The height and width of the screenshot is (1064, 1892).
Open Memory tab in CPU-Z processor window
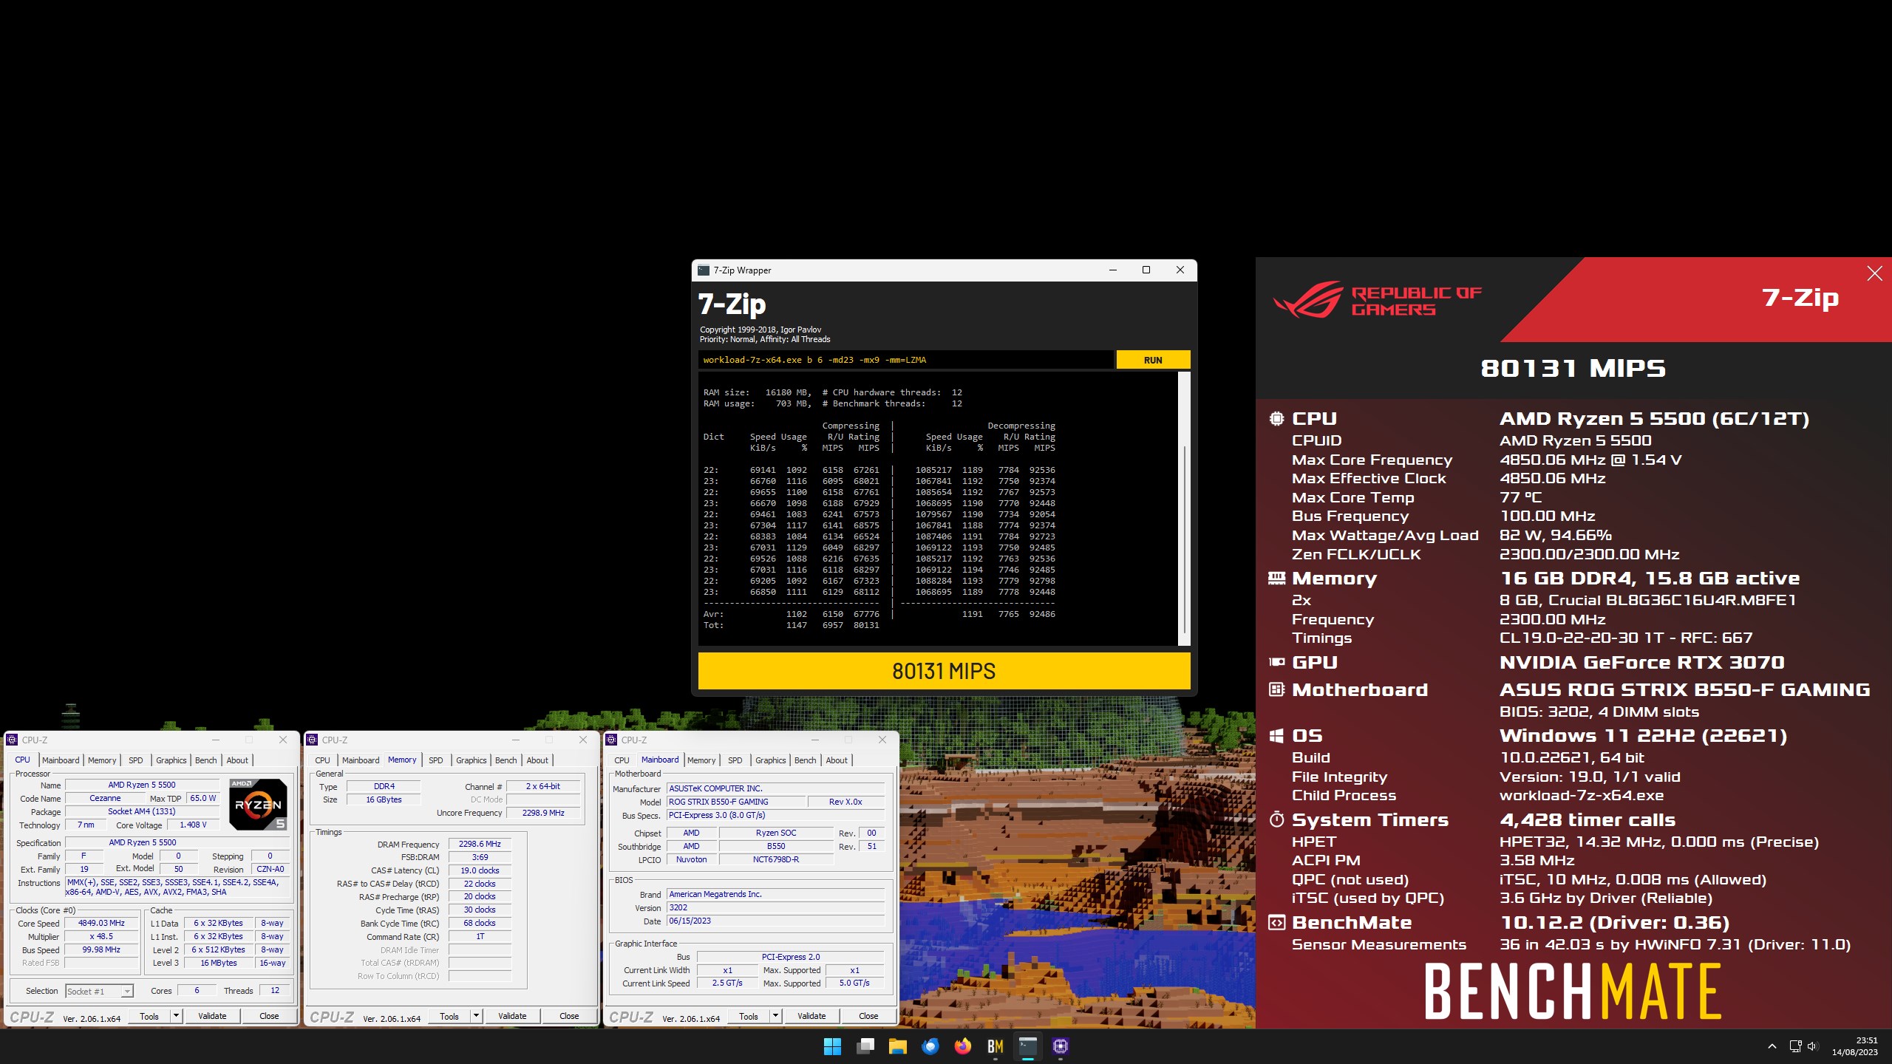pyautogui.click(x=102, y=760)
